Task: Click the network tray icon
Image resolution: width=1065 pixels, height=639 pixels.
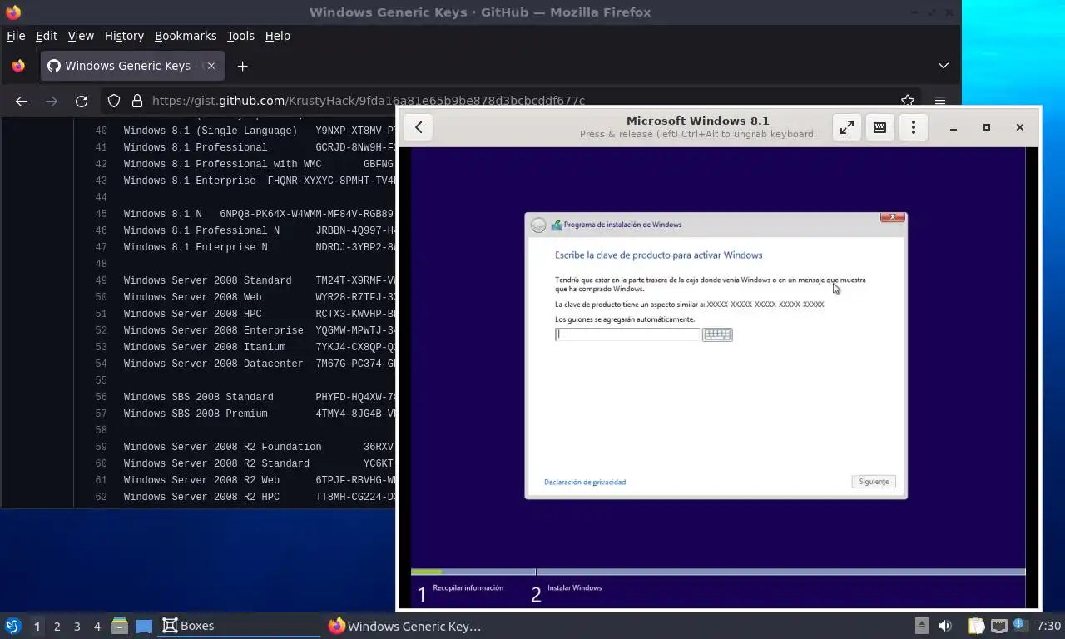Action: coord(999,626)
